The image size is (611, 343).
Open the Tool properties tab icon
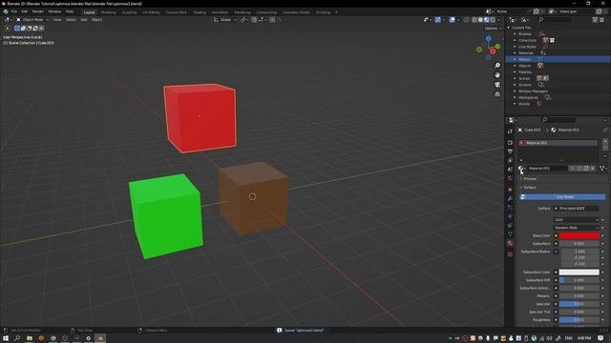(510, 131)
